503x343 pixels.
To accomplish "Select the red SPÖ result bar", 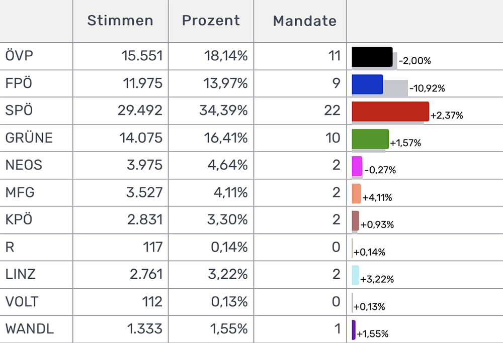I will coord(390,111).
